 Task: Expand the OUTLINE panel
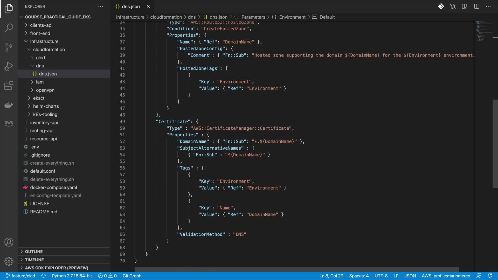pyautogui.click(x=34, y=251)
